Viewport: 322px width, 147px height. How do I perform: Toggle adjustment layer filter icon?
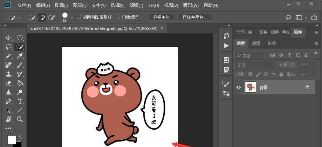[281, 55]
